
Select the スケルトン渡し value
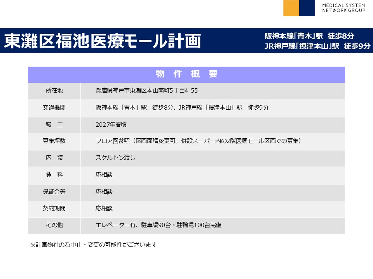pyautogui.click(x=115, y=158)
